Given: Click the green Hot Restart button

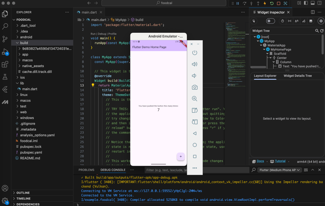Looking at the screenshot, I should 272,3.
